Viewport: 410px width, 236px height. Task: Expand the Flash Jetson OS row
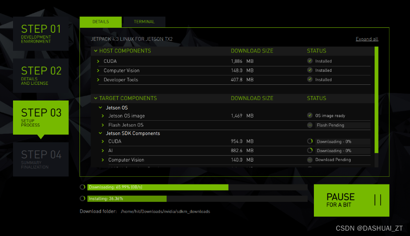click(x=103, y=125)
